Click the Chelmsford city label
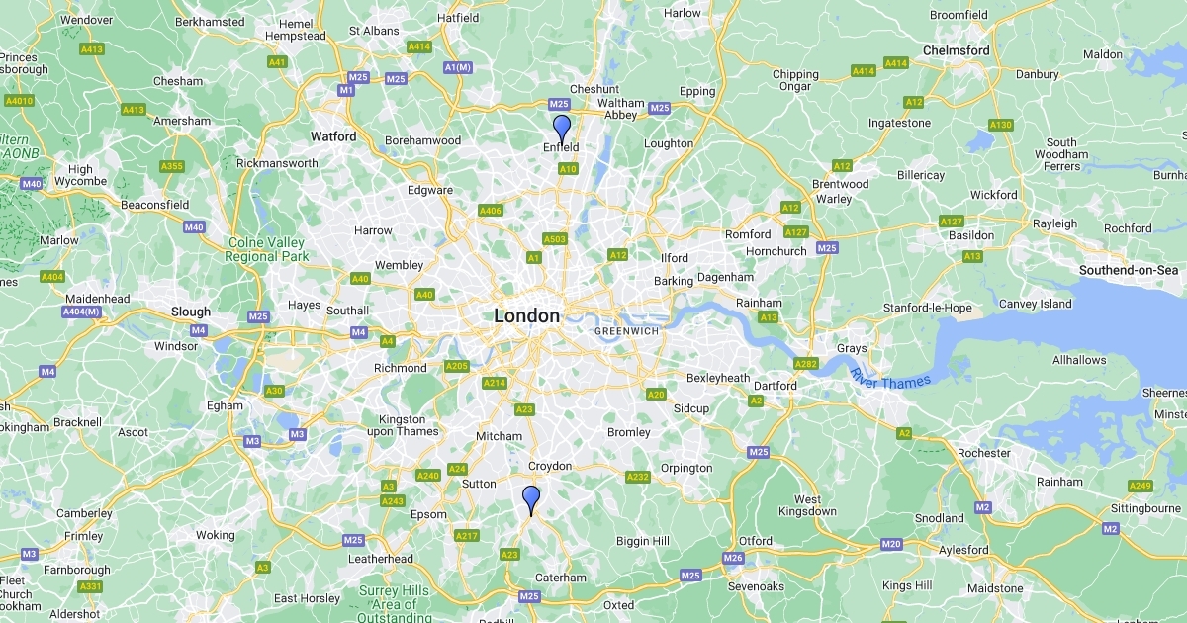 tap(957, 50)
